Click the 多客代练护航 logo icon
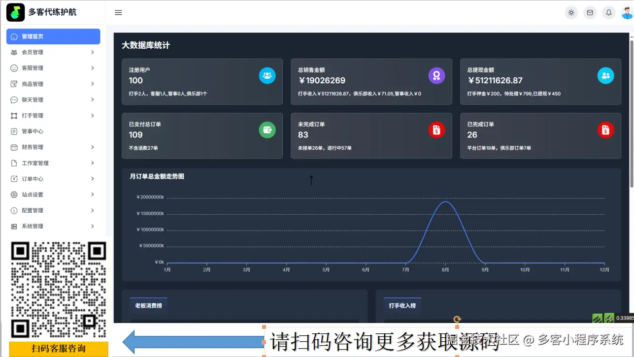 [16, 12]
